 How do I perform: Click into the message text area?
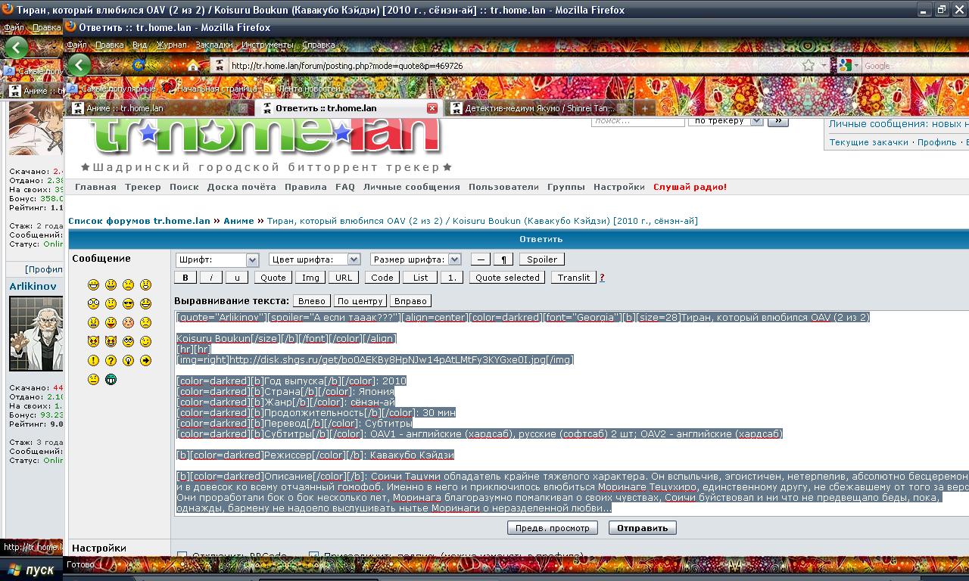pyautogui.click(x=572, y=413)
